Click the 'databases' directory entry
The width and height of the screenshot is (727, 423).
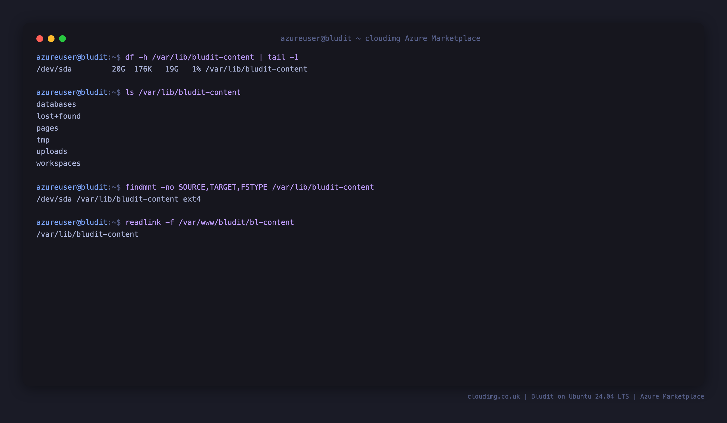pos(56,104)
